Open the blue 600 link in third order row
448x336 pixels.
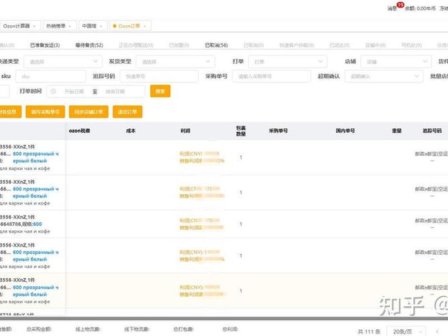pyautogui.click(x=38, y=225)
